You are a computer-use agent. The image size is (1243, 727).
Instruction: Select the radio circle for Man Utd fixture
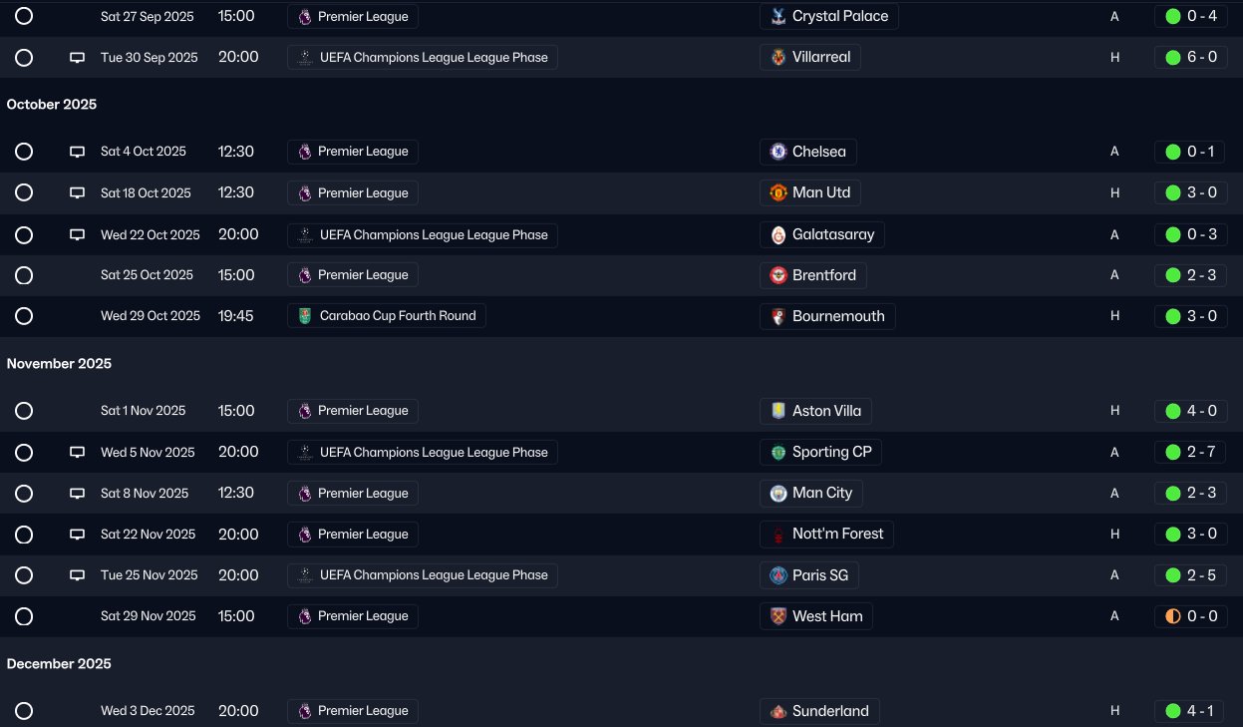click(x=24, y=192)
